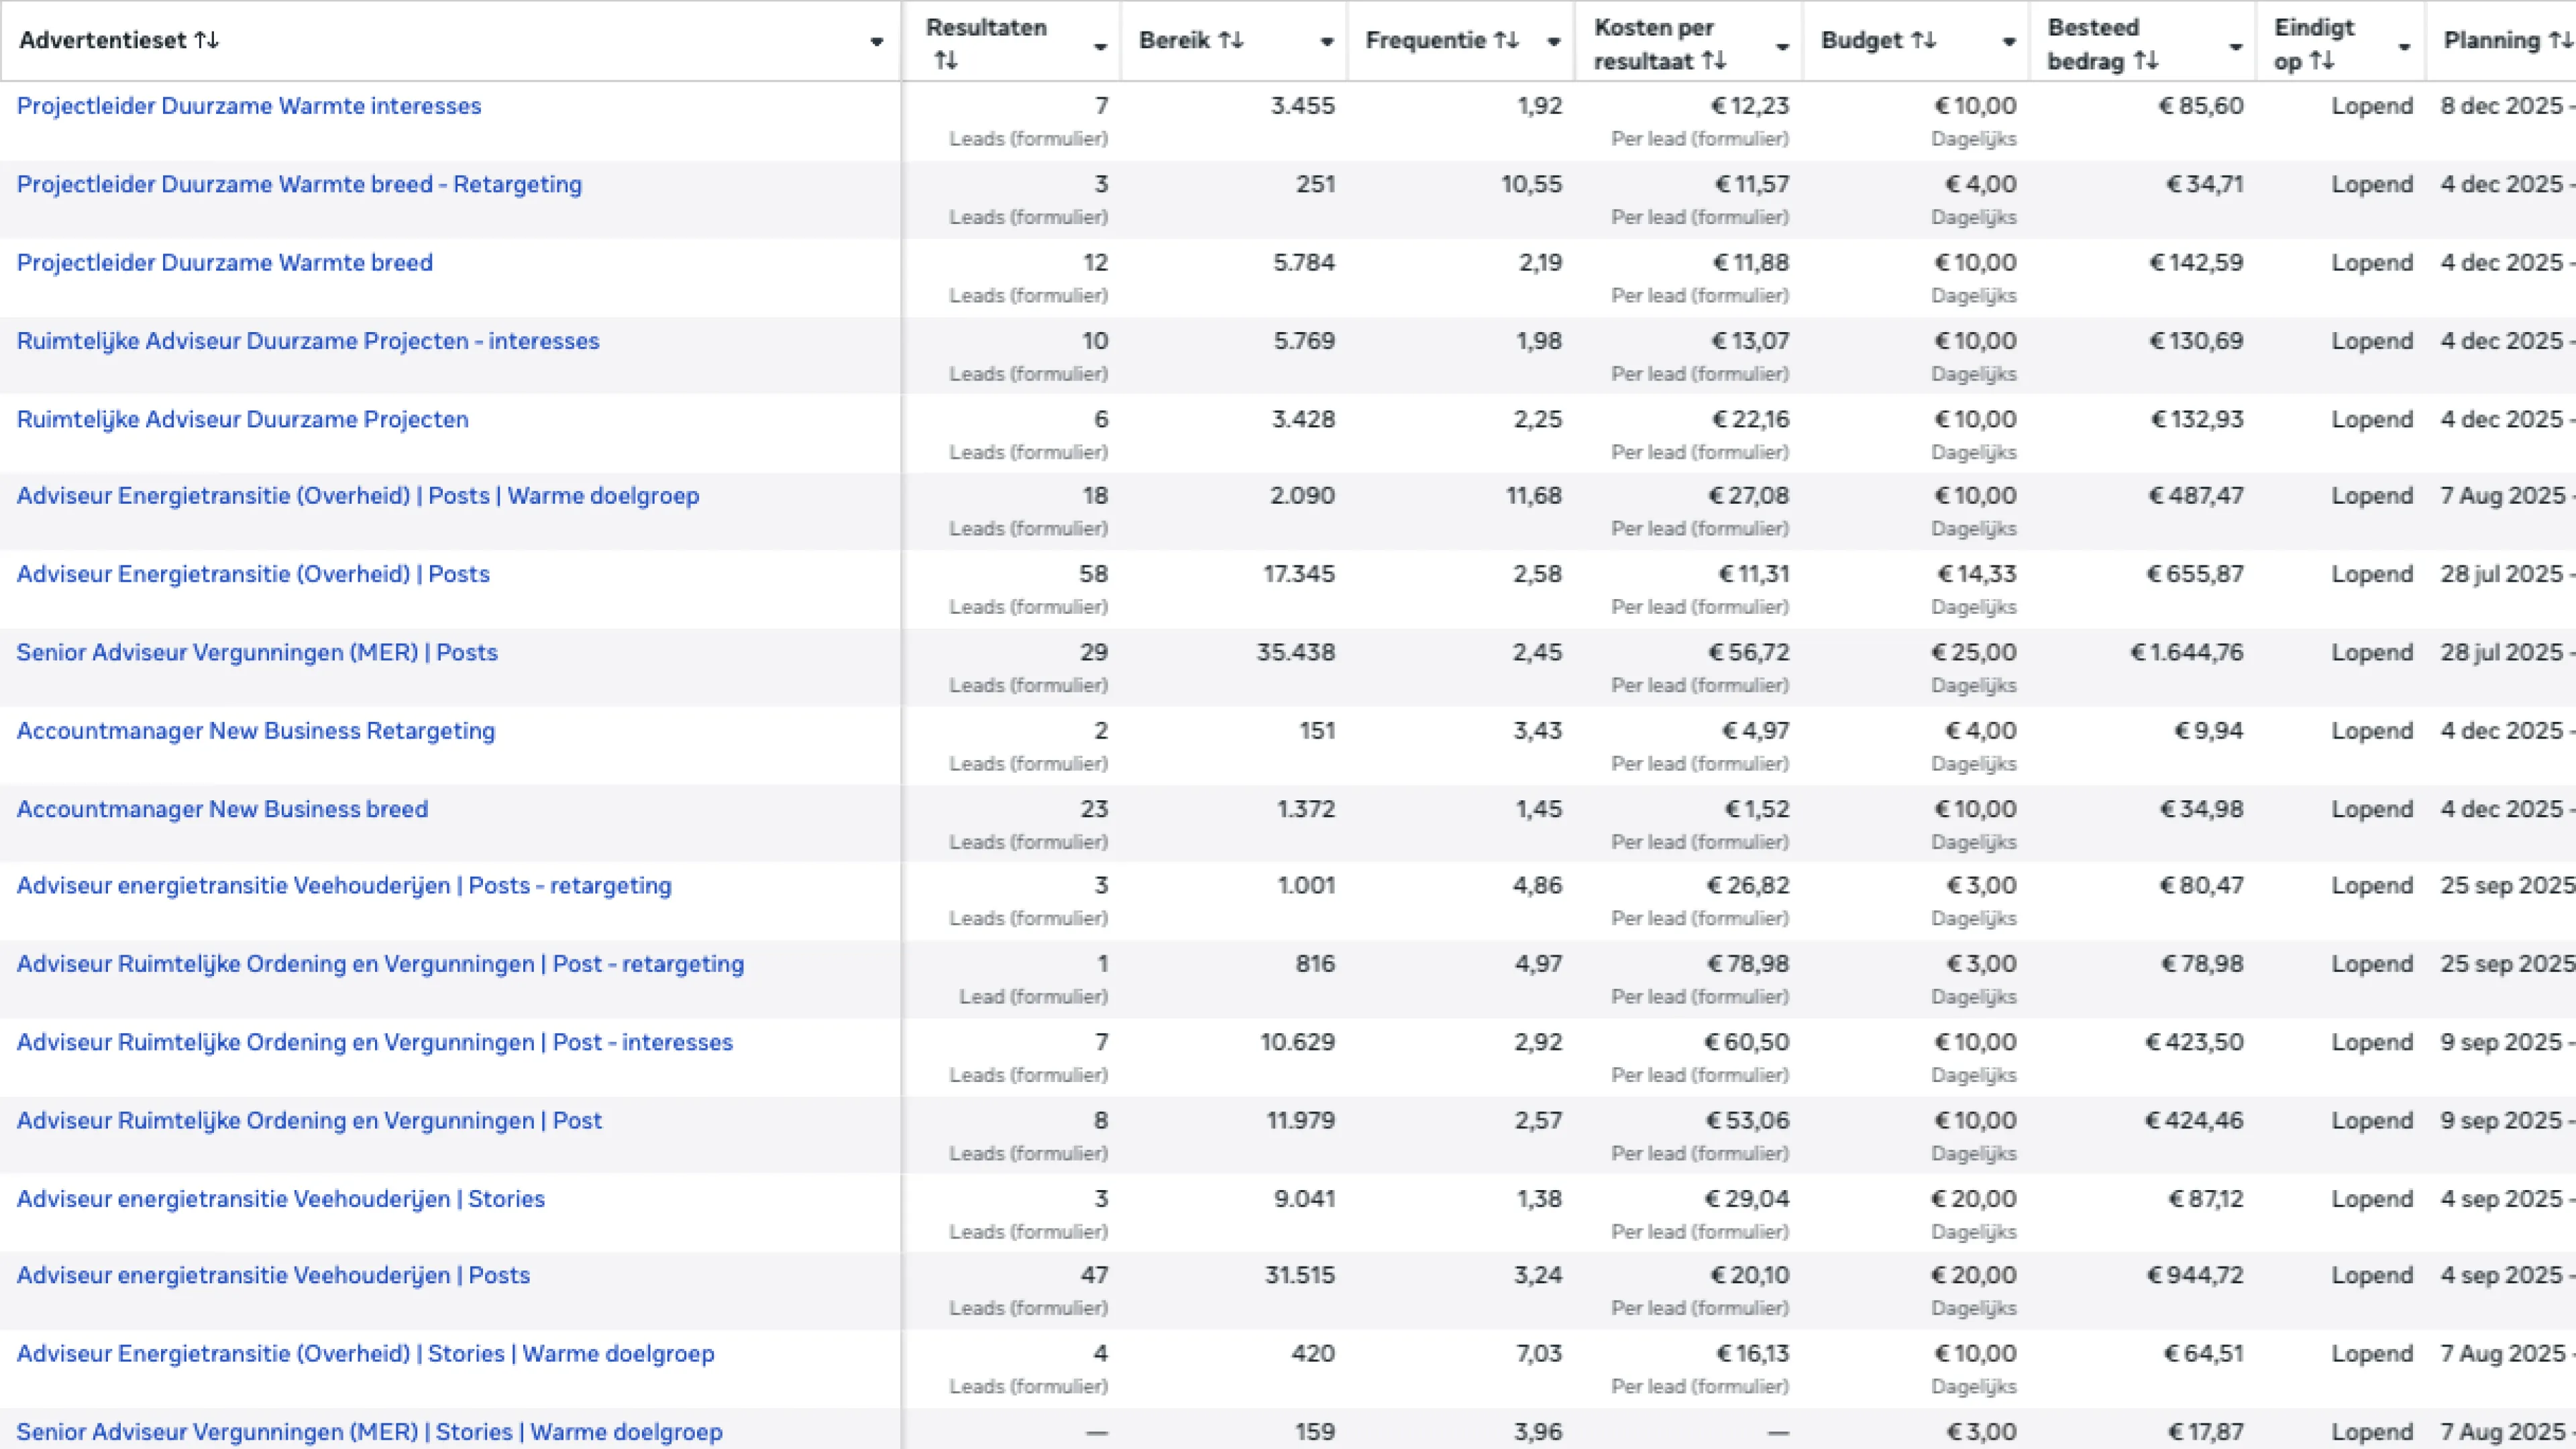This screenshot has width=2576, height=1449.
Task: Open Advertentieset column dropdown caret
Action: 876,42
